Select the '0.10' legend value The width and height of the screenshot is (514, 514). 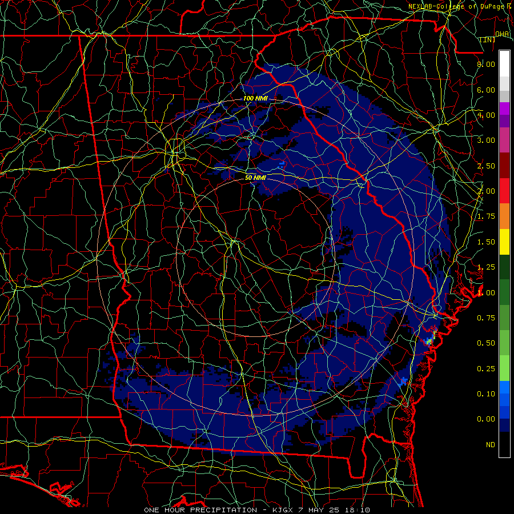click(486, 393)
